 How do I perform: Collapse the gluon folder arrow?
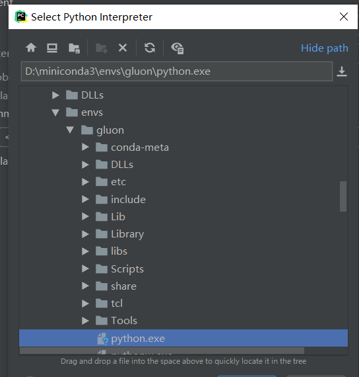coord(70,130)
